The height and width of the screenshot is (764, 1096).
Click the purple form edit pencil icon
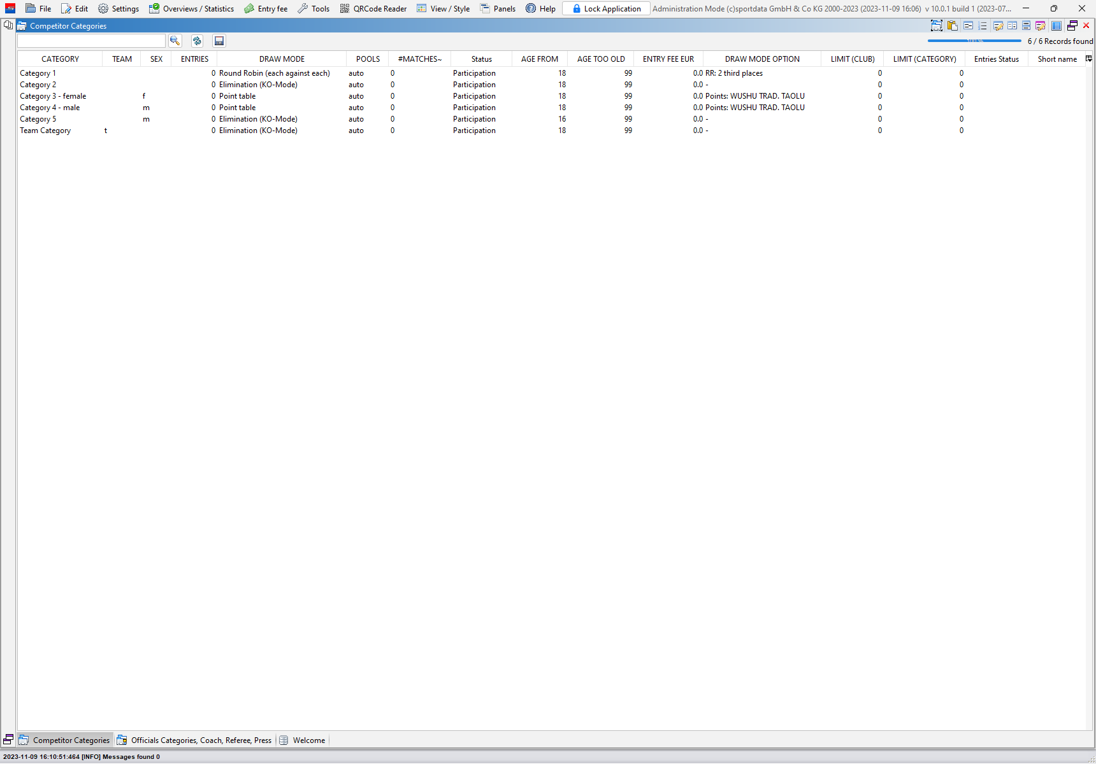1041,25
